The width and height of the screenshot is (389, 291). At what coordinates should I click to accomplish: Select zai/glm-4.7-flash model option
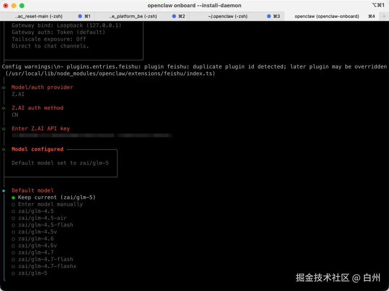tap(42, 260)
